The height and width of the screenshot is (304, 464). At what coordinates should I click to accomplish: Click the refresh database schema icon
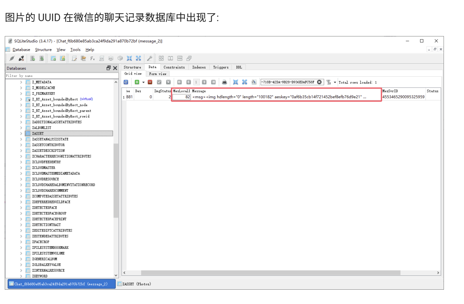42,58
